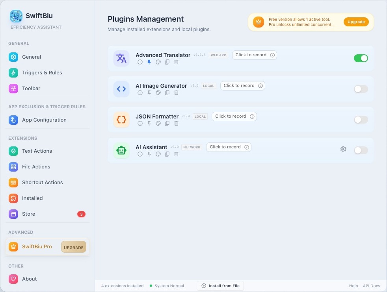
Task: Click the LOCAL tag on JSON Formatter
Action: 200,116
